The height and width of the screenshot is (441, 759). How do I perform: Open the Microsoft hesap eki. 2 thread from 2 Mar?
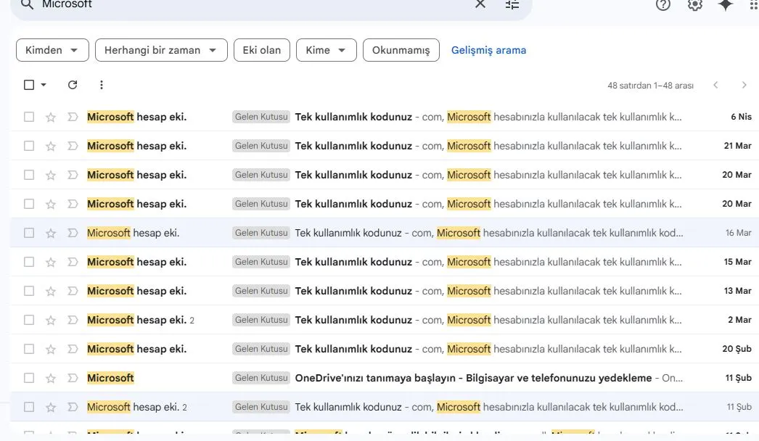385,320
